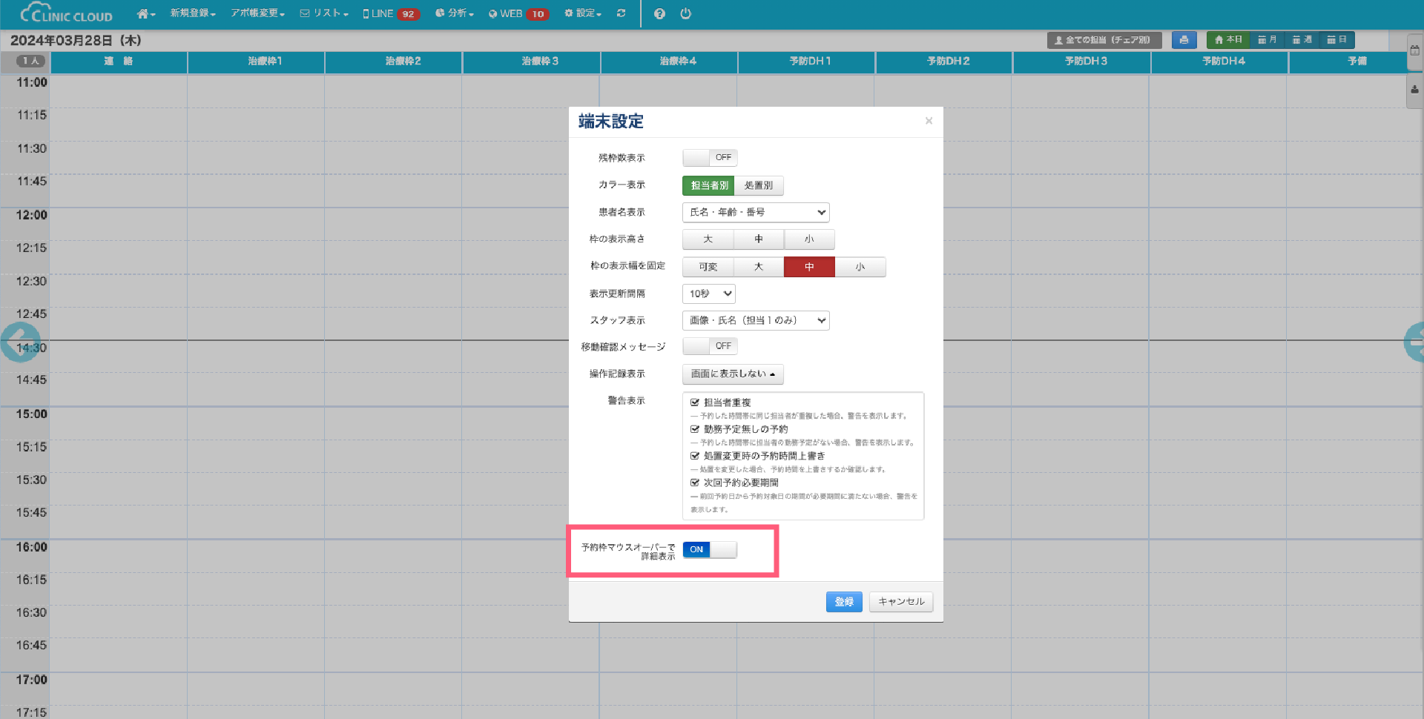Screen dimensions: 1424x719
Task: Open help via the question mark icon
Action: pos(659,13)
